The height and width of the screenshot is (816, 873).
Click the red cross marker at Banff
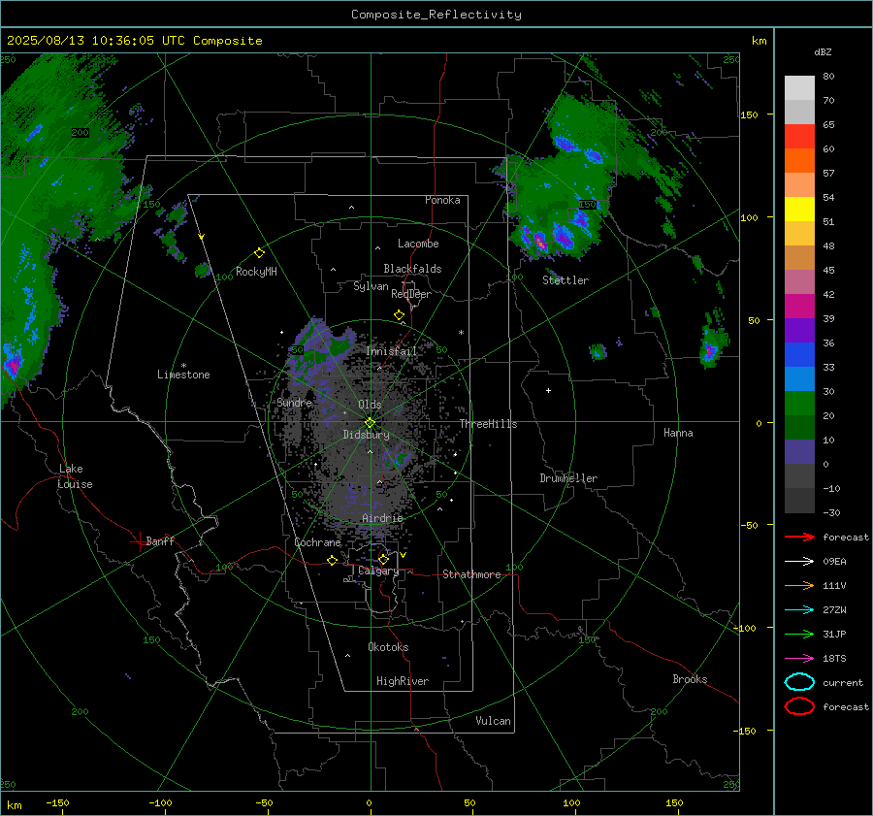point(139,541)
